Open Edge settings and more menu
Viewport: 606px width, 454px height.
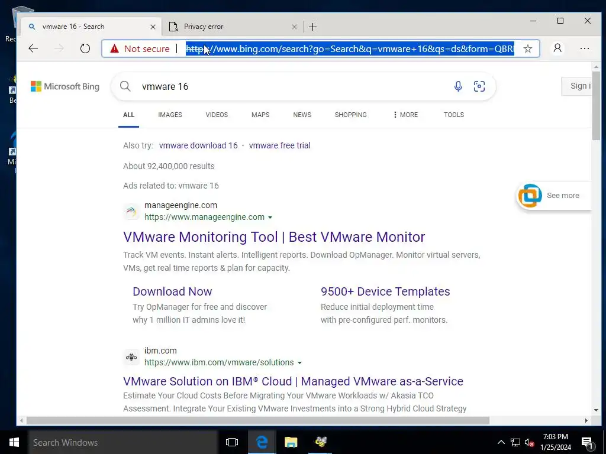click(x=585, y=48)
